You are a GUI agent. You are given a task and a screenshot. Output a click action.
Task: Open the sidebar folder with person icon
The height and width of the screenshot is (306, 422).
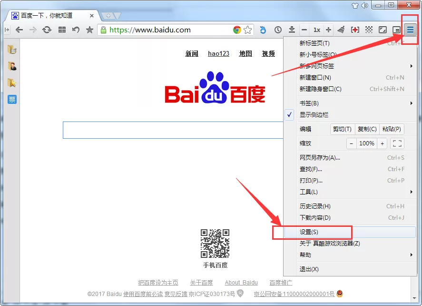click(x=12, y=66)
